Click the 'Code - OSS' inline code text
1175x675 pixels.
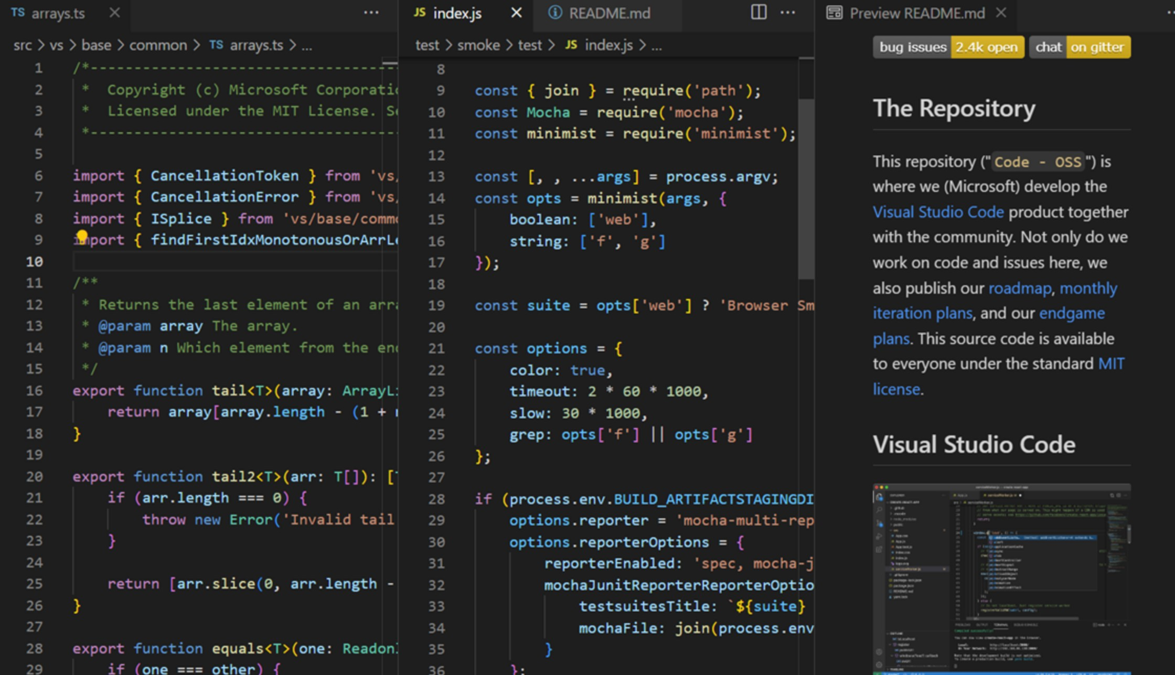pyautogui.click(x=1038, y=162)
